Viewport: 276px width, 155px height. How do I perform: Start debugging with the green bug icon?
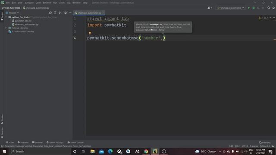click(254, 8)
